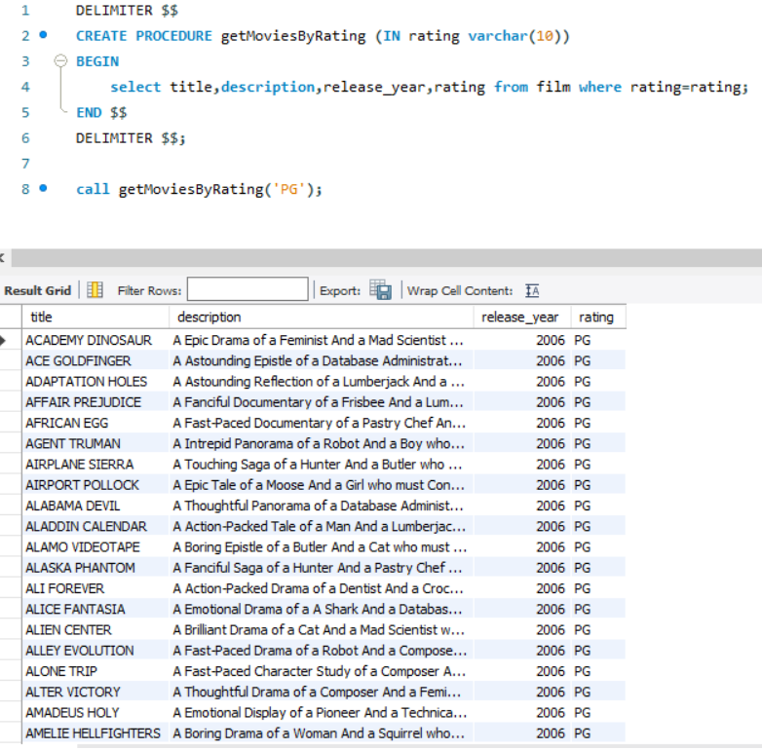Select the ALIEN CENTER title cell
This screenshot has width=762, height=750.
(x=95, y=630)
